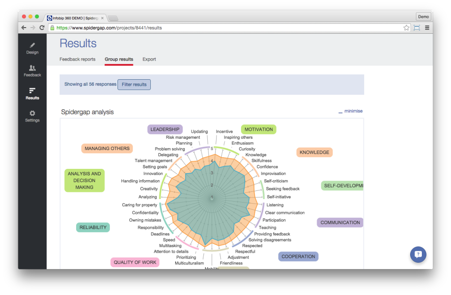The width and height of the screenshot is (451, 295).
Task: Open the Design pencil icon in sidebar
Action: point(32,45)
